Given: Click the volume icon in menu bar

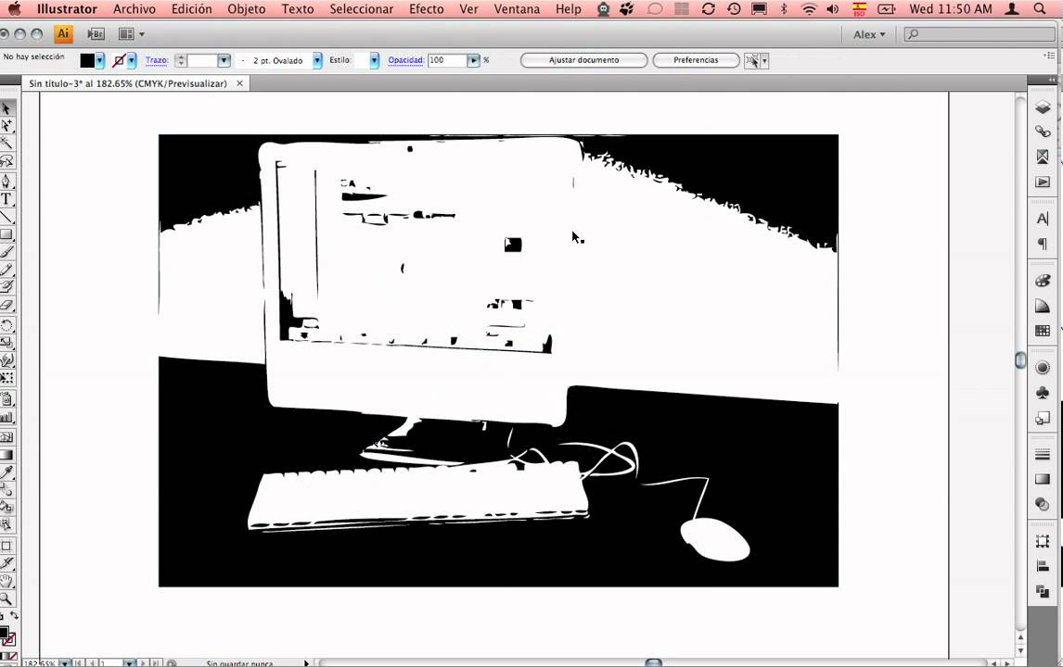Looking at the screenshot, I should (833, 9).
